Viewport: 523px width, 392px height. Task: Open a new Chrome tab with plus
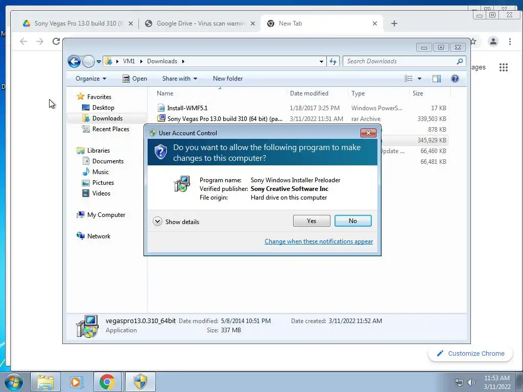click(x=394, y=23)
